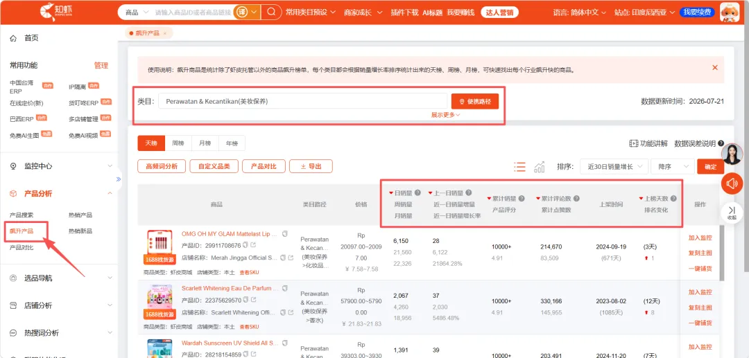Copy product ID 29911708676
749x358 pixels.
tap(246, 245)
